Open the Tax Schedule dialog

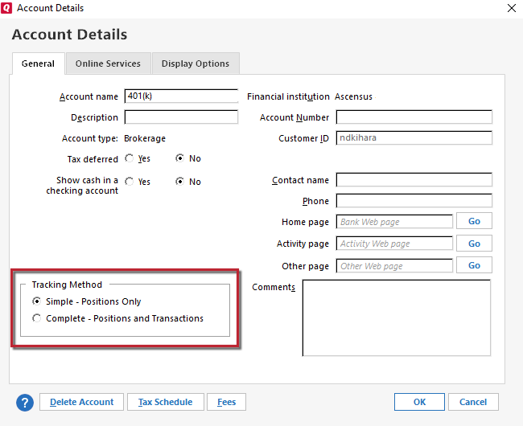tap(166, 402)
